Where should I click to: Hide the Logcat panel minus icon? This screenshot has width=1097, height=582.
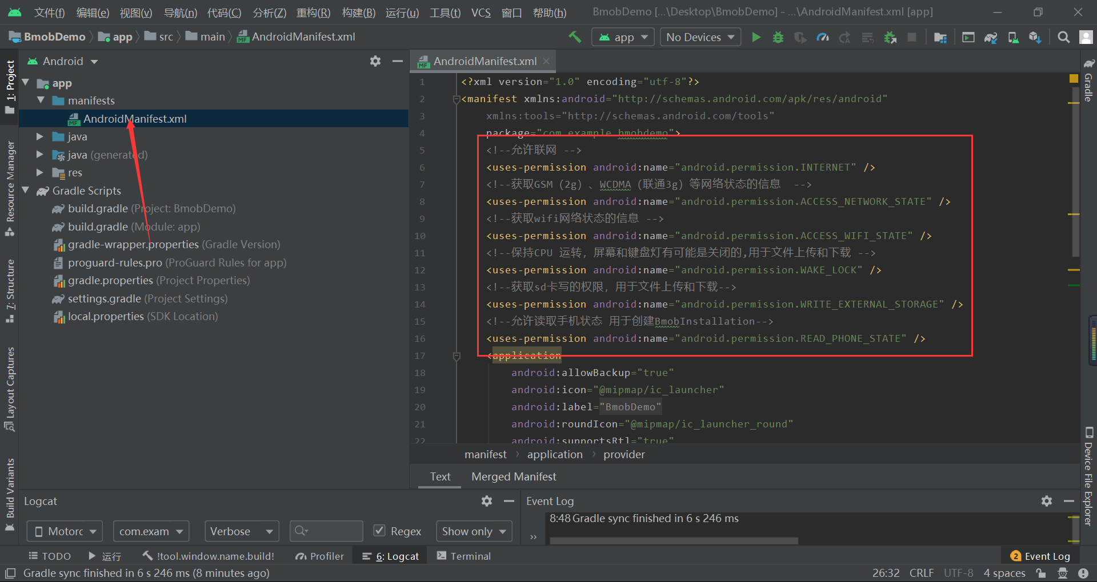coord(509,501)
